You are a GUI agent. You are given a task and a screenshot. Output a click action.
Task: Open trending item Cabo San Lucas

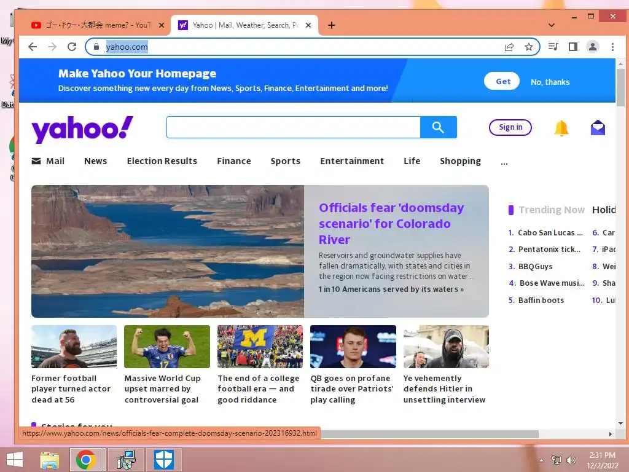click(x=550, y=233)
